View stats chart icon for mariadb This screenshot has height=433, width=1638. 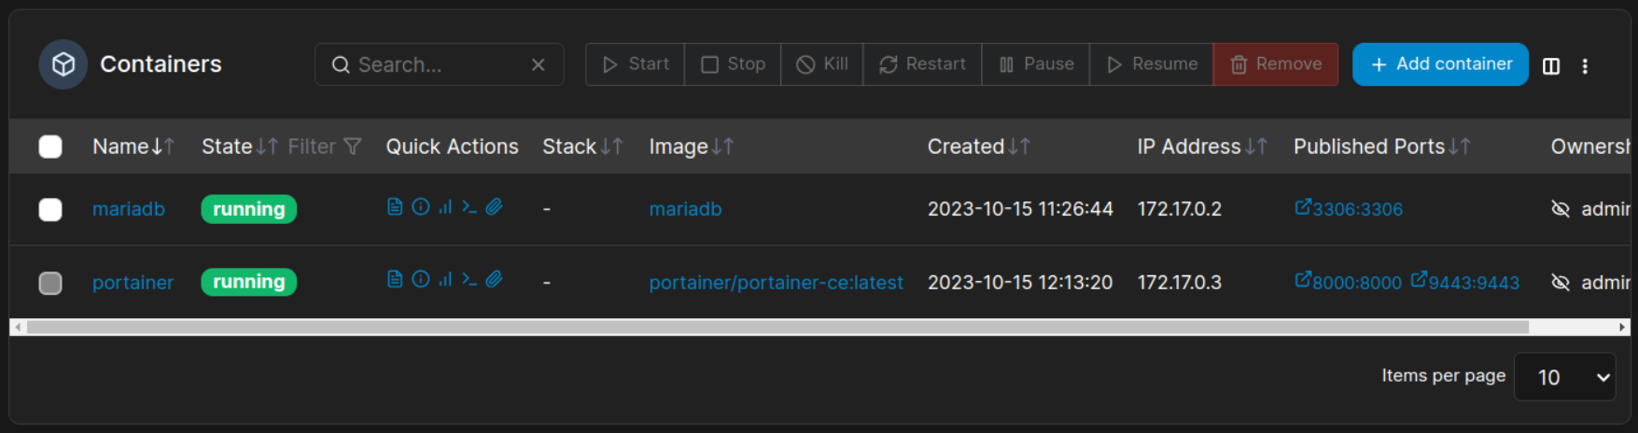click(x=445, y=207)
